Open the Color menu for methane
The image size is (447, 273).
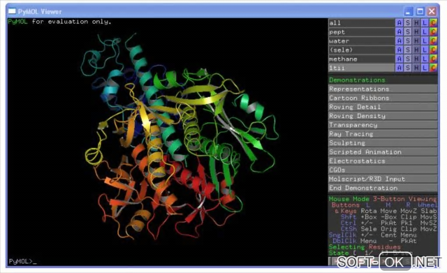pyautogui.click(x=433, y=59)
